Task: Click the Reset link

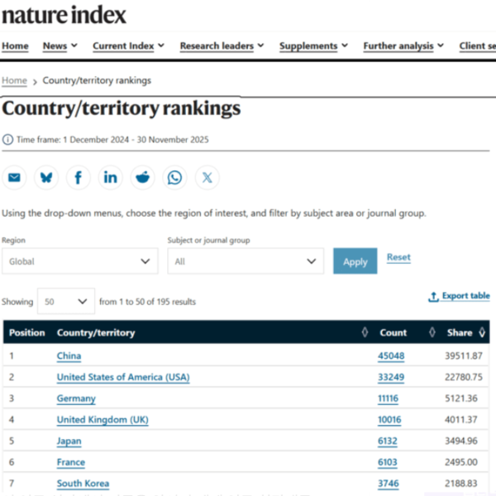Action: click(398, 257)
